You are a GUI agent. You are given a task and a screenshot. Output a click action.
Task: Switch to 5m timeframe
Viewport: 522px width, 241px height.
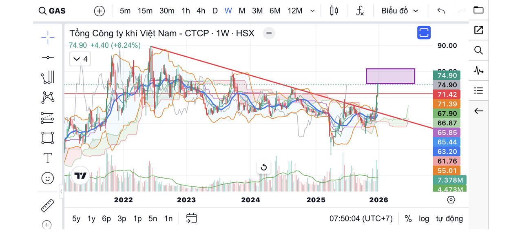pos(125,11)
